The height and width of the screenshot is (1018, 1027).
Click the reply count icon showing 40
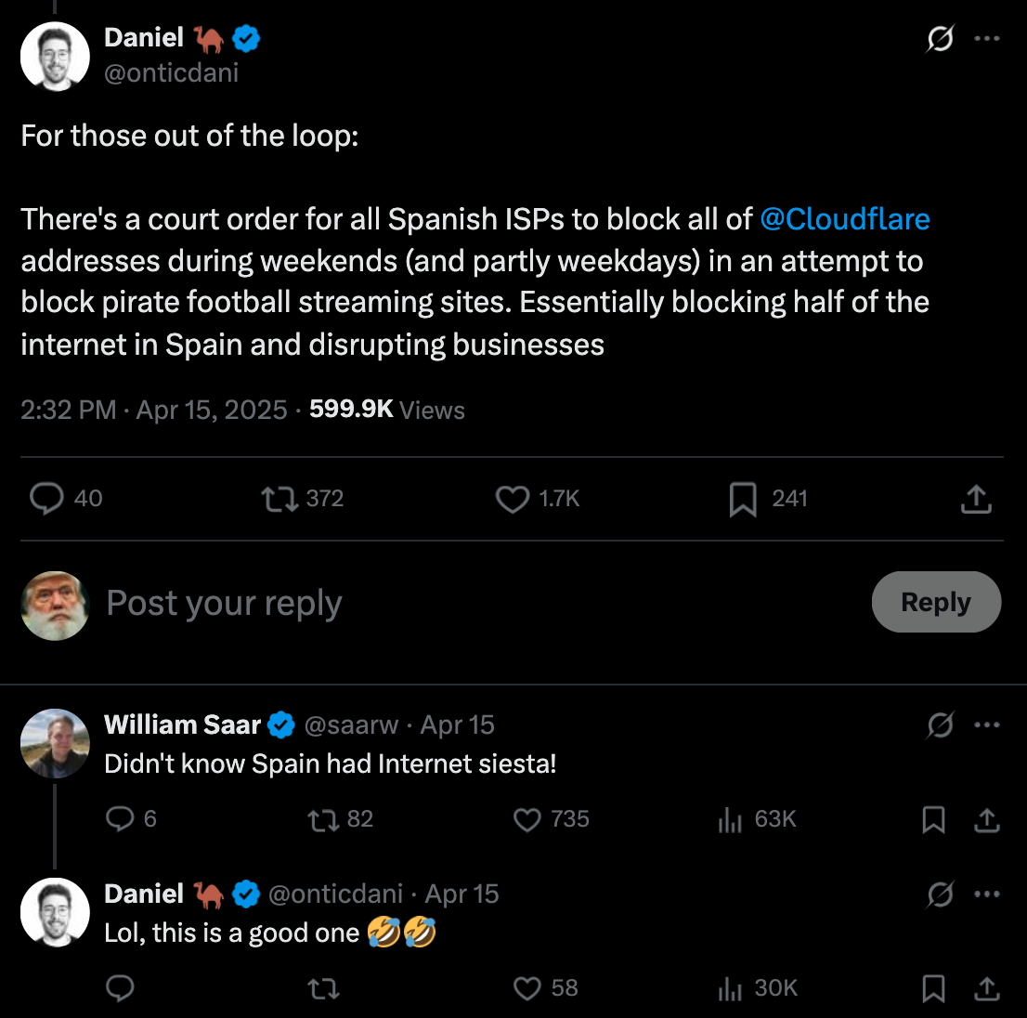coord(46,499)
